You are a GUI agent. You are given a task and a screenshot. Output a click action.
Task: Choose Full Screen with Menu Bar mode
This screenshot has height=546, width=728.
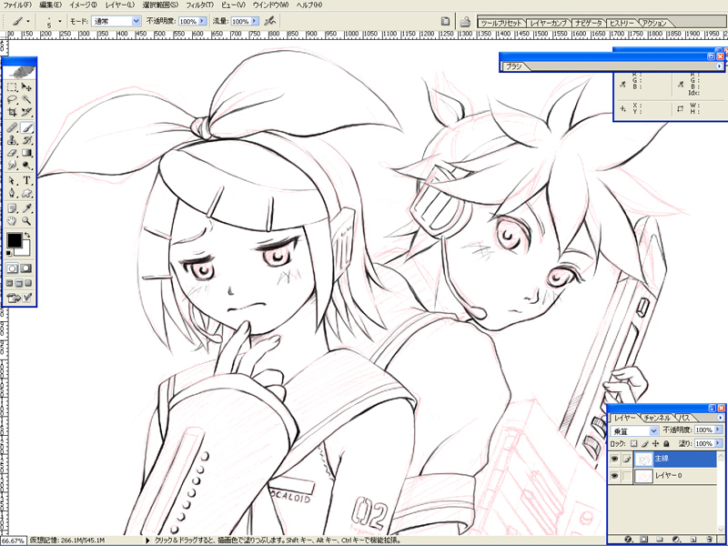[19, 283]
